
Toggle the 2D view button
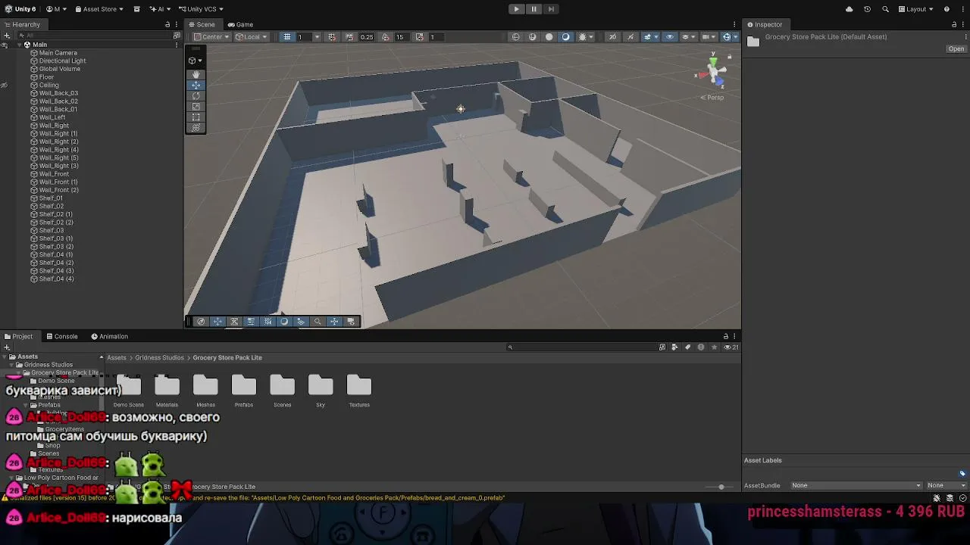click(612, 36)
